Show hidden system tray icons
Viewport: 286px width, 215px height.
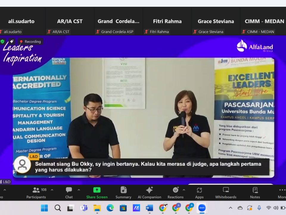(x=231, y=208)
